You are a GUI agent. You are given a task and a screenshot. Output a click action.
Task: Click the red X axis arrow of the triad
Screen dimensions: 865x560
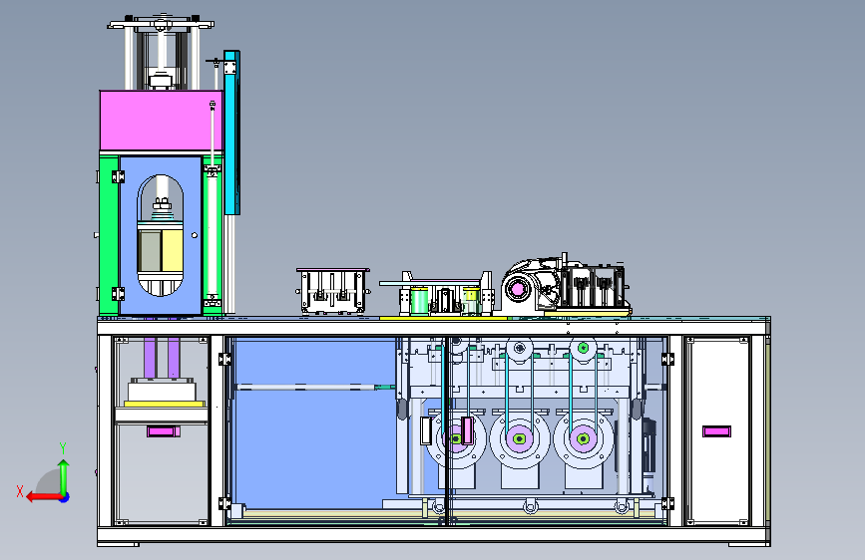43,497
